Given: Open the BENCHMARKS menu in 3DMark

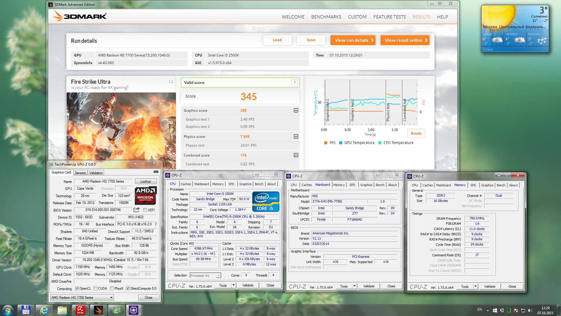Looking at the screenshot, I should [x=326, y=17].
